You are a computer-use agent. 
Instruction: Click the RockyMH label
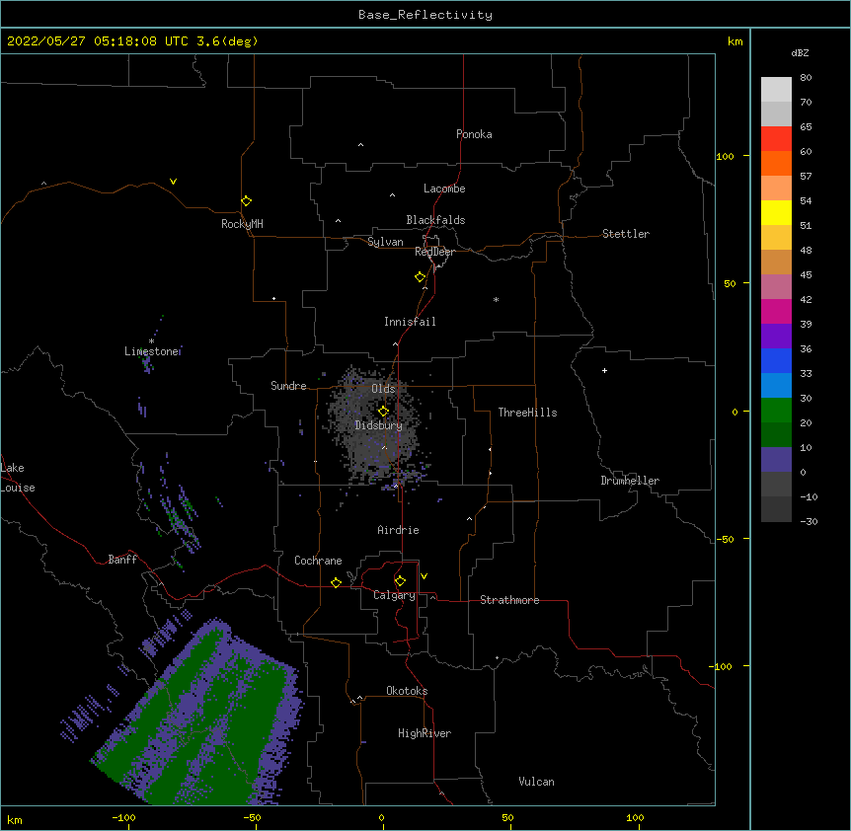click(242, 224)
